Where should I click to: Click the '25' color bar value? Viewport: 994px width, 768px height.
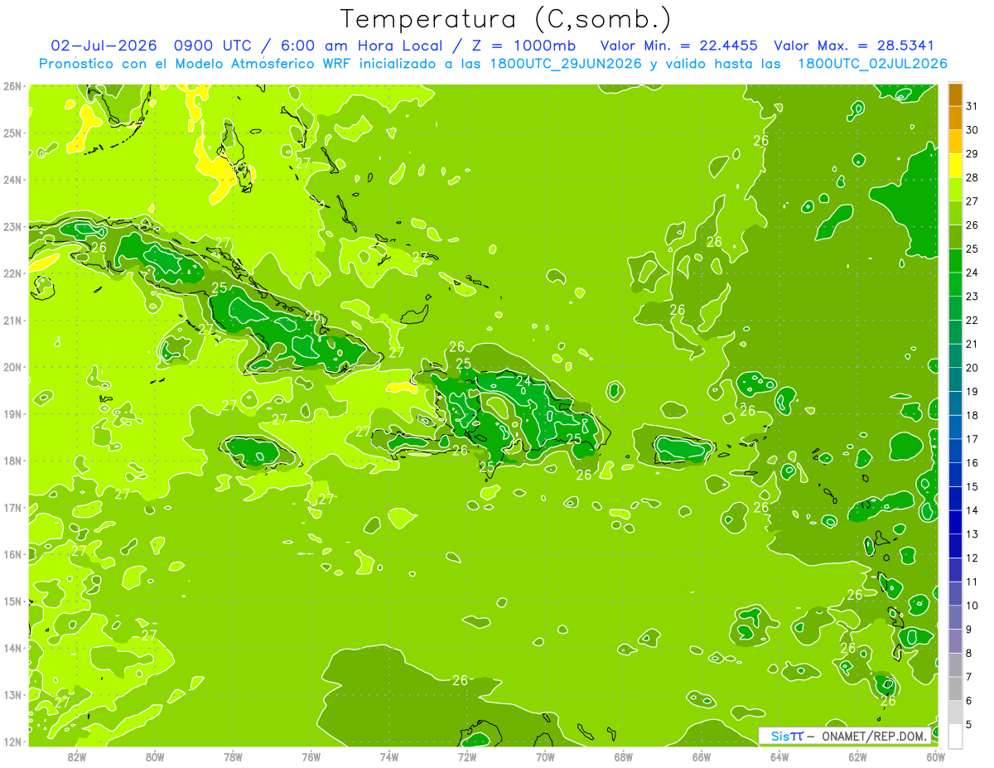coord(972,249)
